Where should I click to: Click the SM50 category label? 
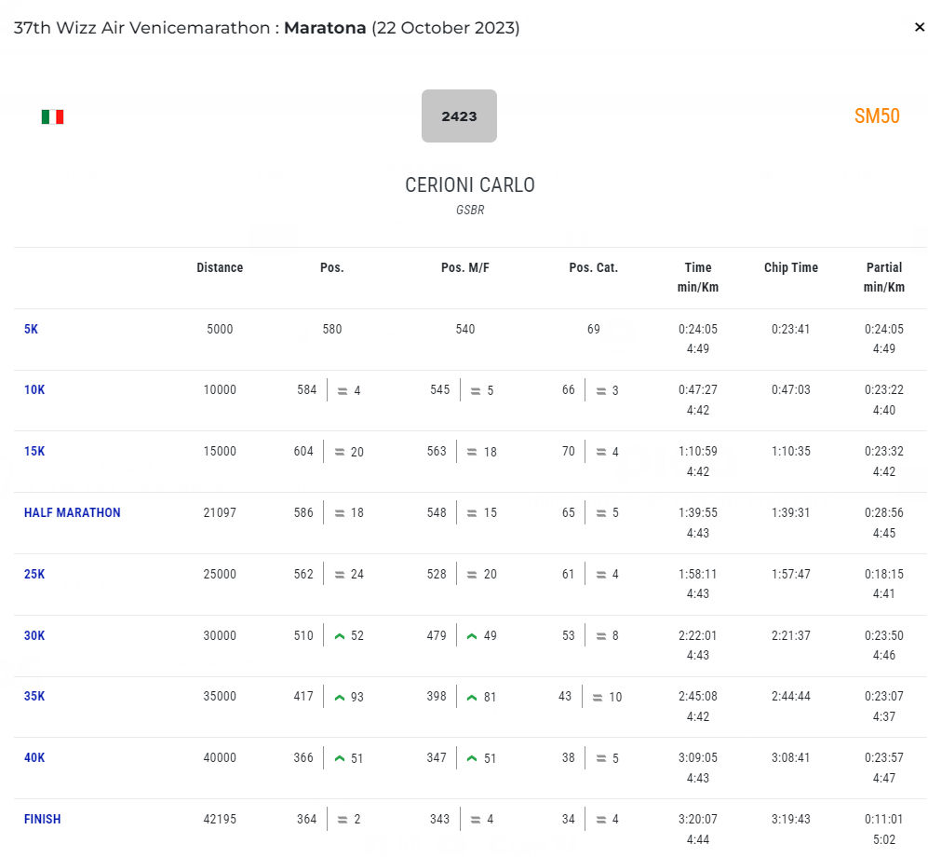[876, 116]
